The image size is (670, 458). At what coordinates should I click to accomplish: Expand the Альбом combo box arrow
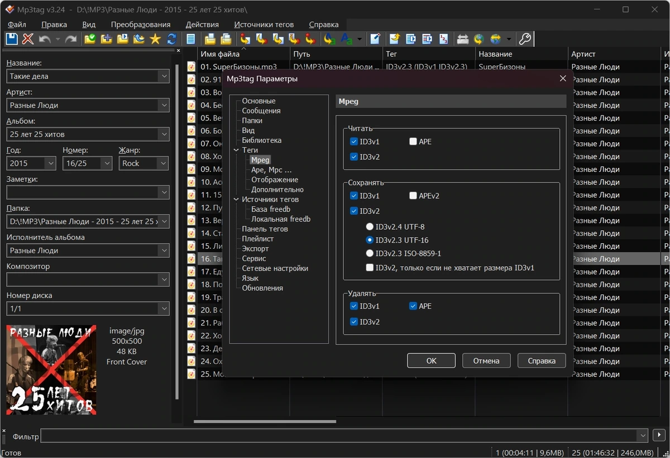tap(164, 134)
